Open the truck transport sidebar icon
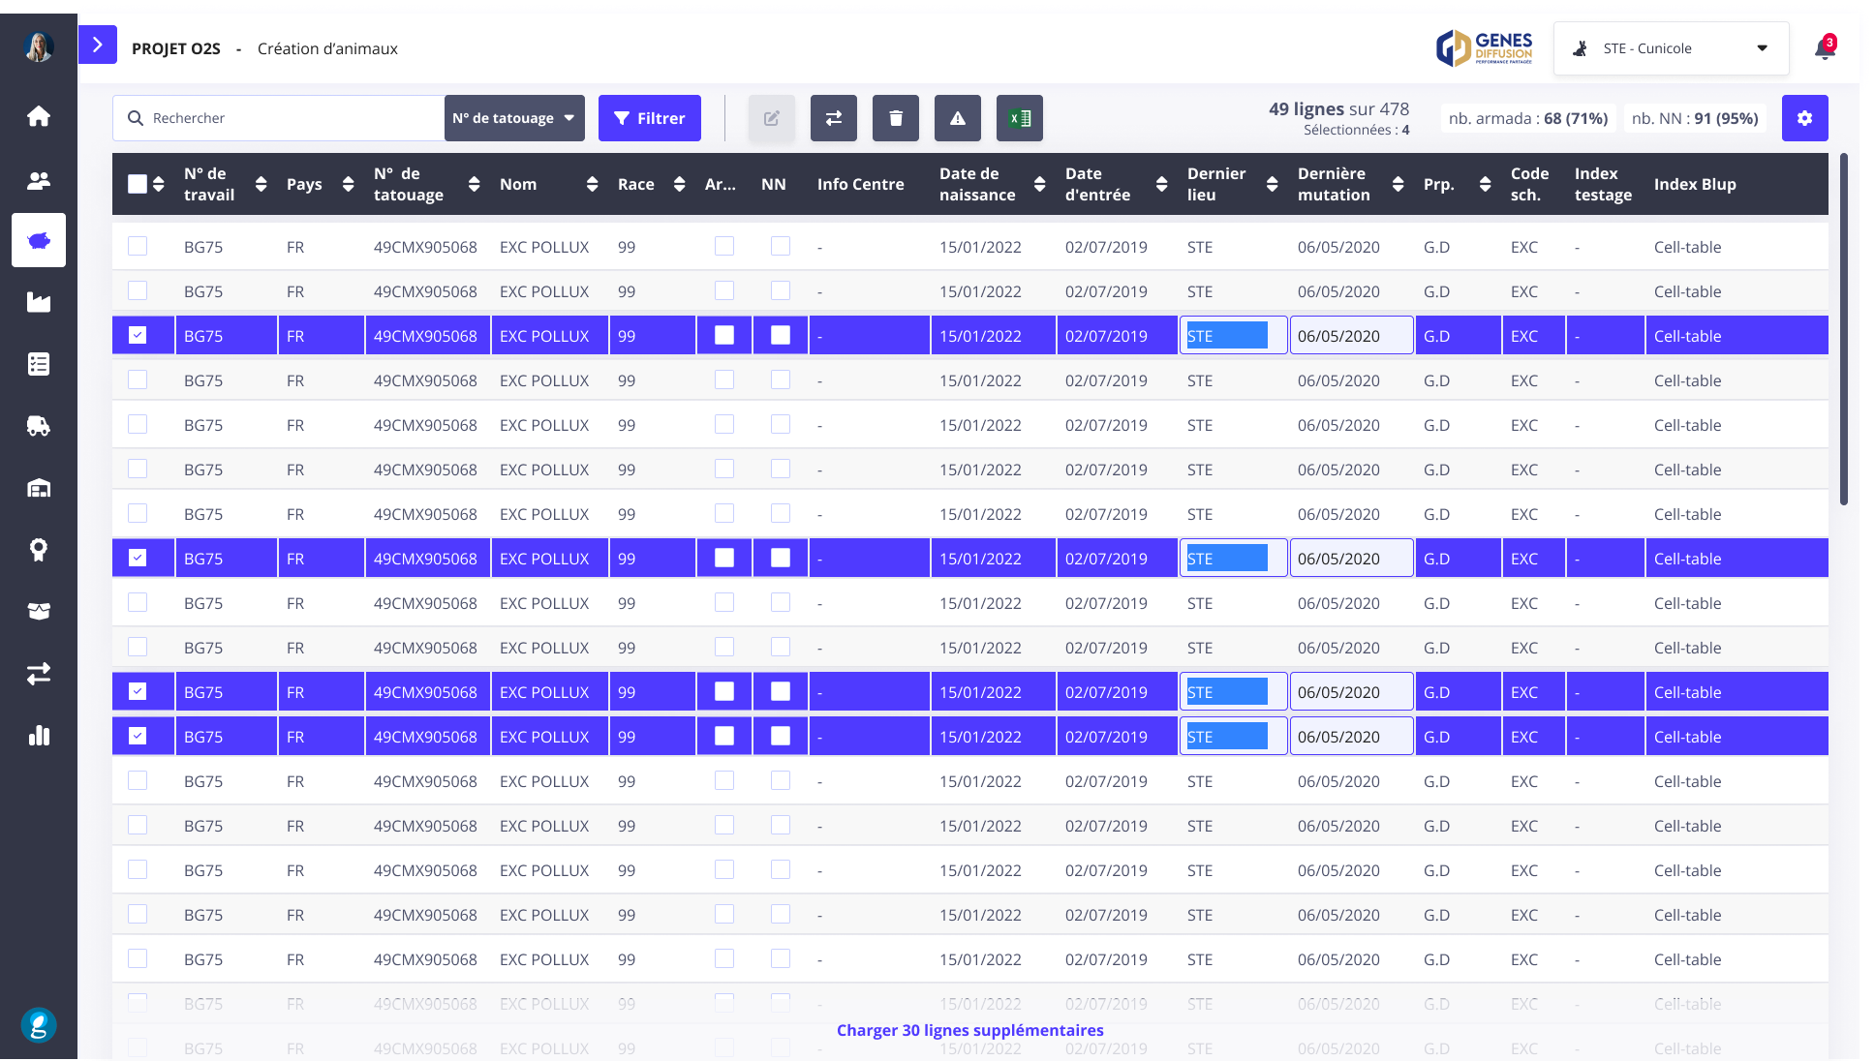The image size is (1875, 1061). click(39, 426)
